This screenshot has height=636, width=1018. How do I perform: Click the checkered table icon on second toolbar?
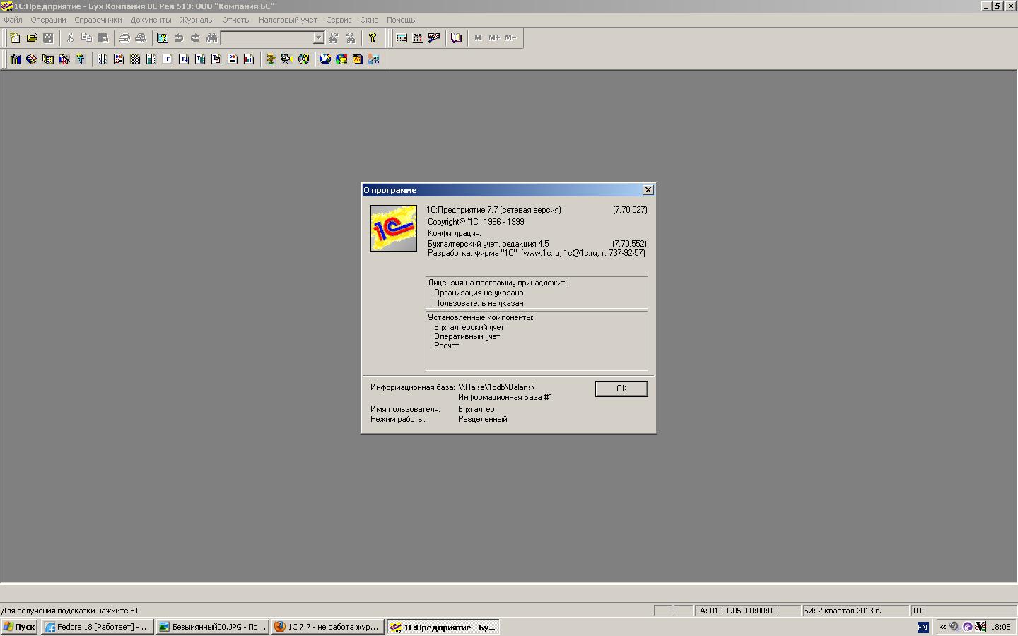pyautogui.click(x=135, y=59)
